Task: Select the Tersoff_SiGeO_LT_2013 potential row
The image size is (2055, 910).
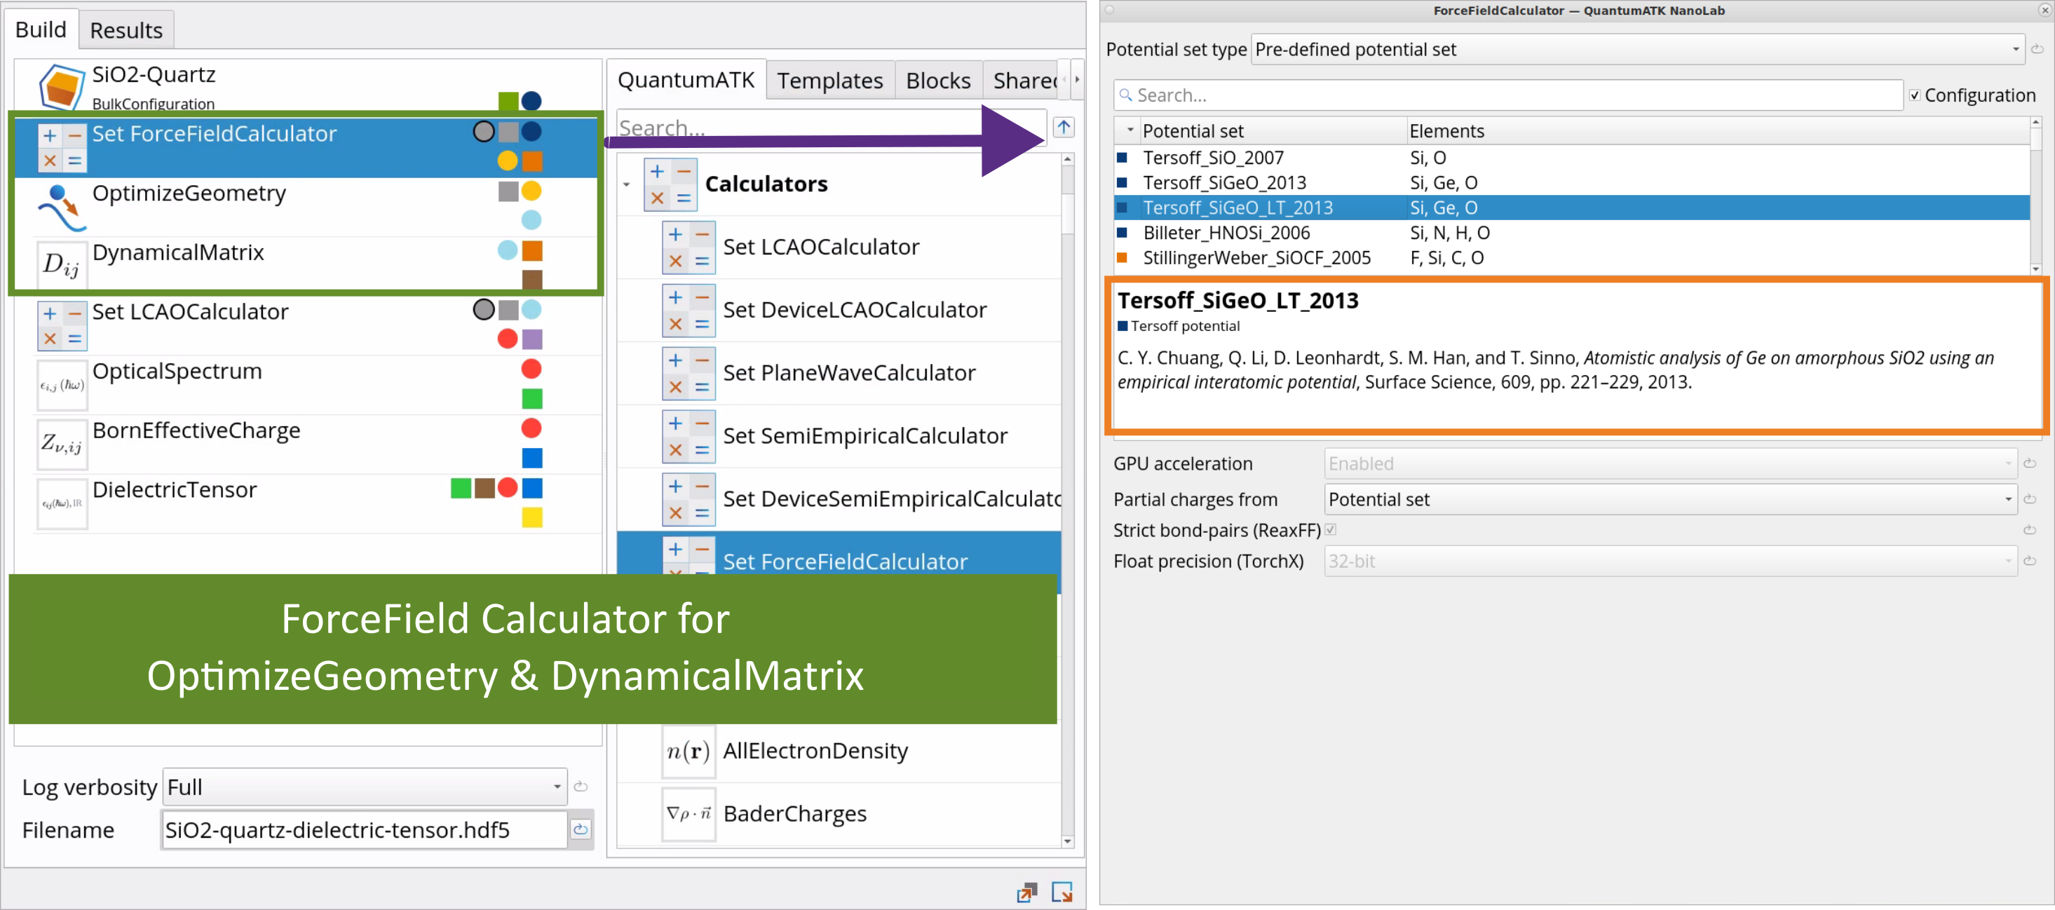Action: [x=1571, y=208]
